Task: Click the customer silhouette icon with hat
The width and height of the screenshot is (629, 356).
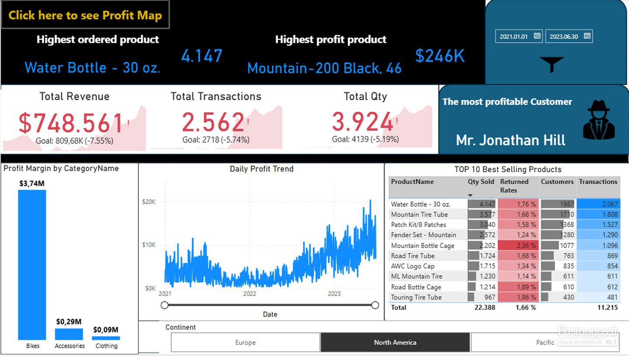Action: (598, 120)
